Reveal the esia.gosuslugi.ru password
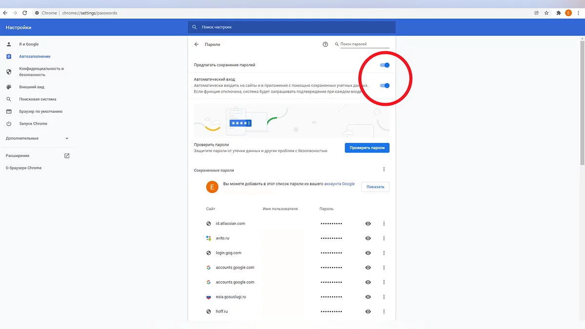This screenshot has height=329, width=585. (x=368, y=297)
